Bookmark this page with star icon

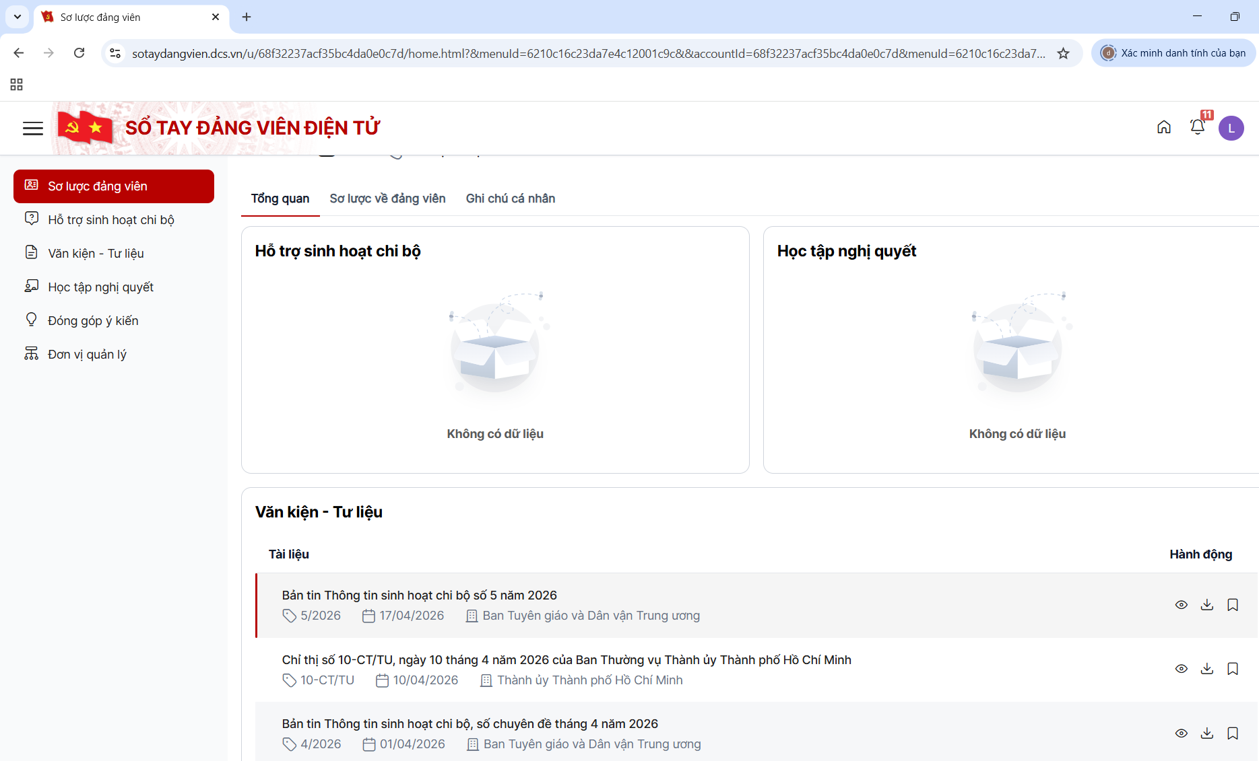[1063, 53]
